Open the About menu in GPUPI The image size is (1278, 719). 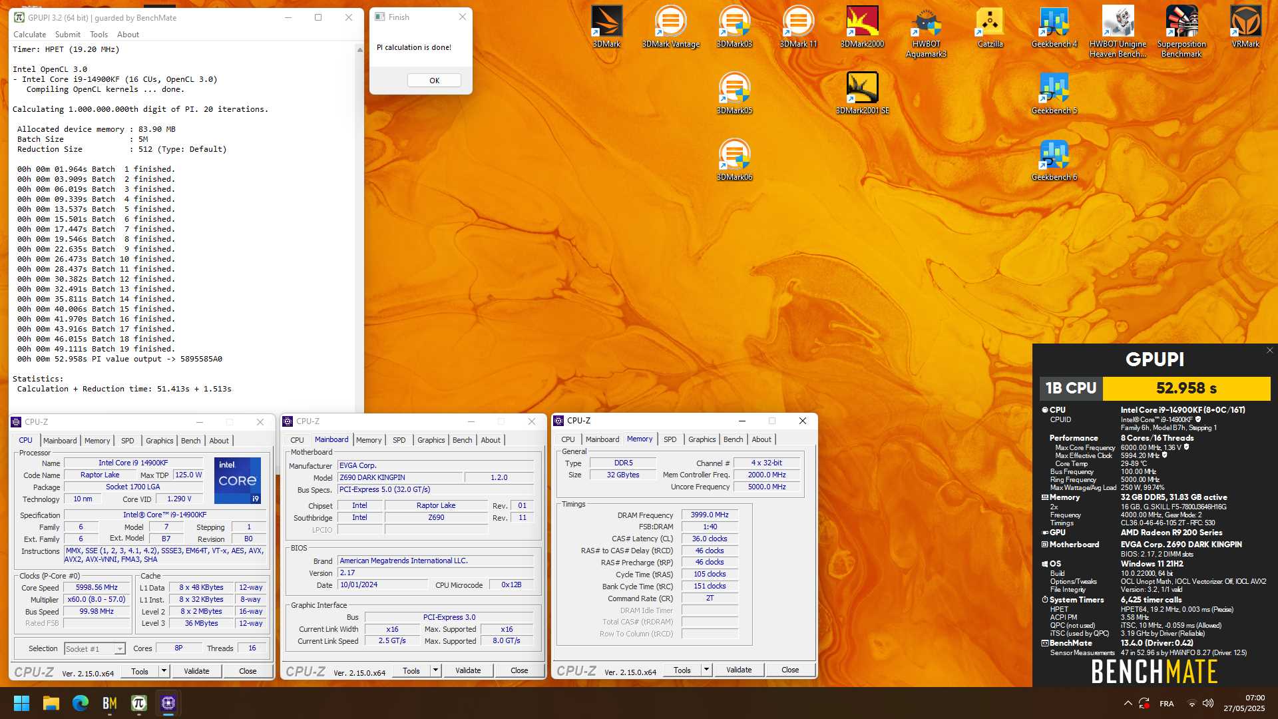[x=128, y=35]
